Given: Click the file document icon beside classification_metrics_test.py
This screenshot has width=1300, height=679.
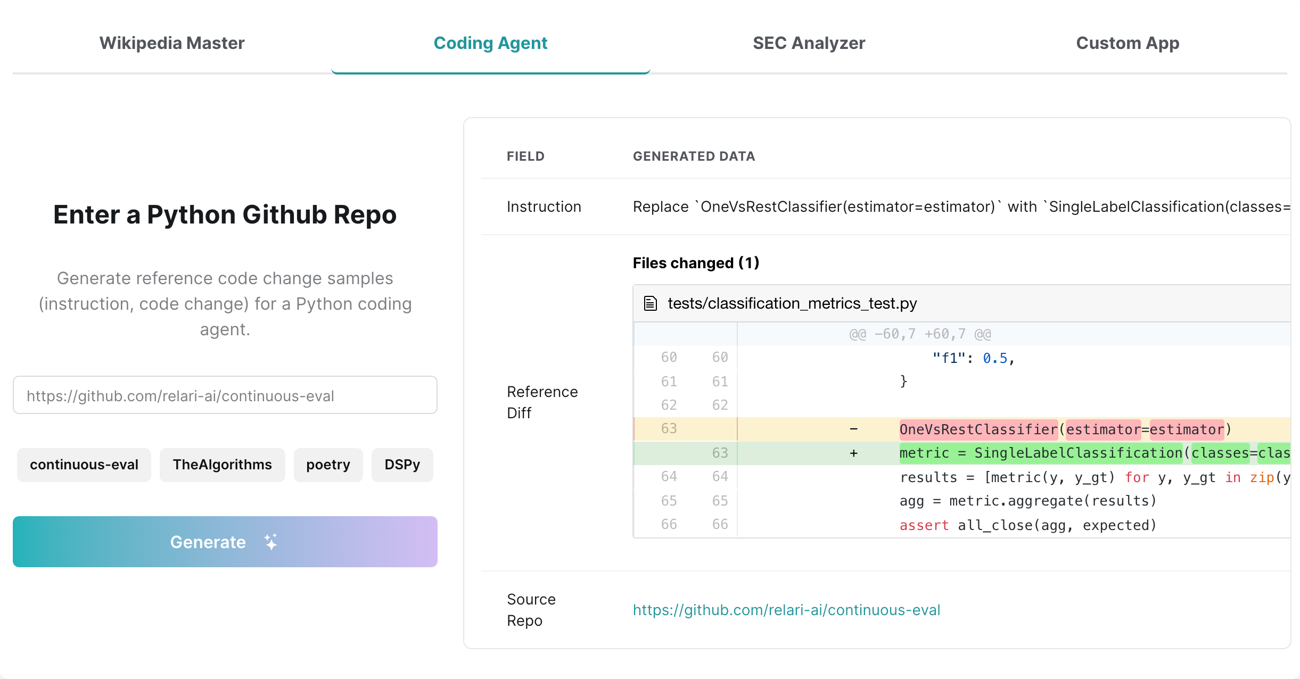Looking at the screenshot, I should (x=650, y=303).
